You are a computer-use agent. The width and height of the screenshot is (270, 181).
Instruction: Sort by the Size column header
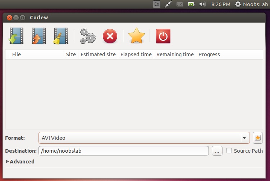click(x=71, y=54)
